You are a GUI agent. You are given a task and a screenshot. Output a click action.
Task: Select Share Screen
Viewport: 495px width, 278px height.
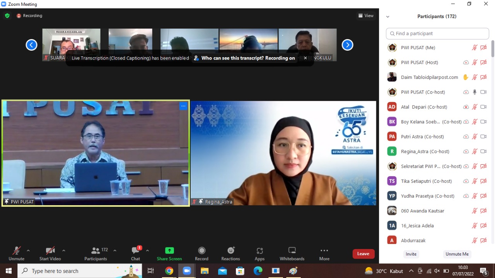click(169, 253)
